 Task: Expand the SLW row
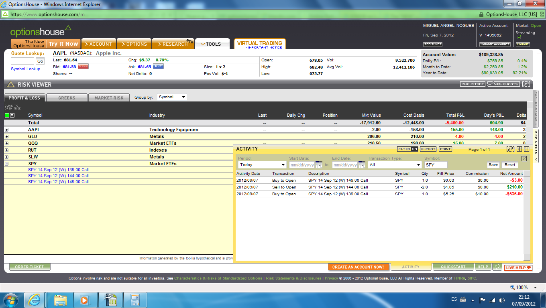(6, 157)
